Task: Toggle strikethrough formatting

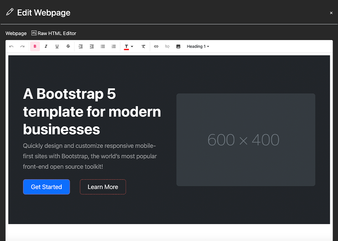Action: [68, 46]
